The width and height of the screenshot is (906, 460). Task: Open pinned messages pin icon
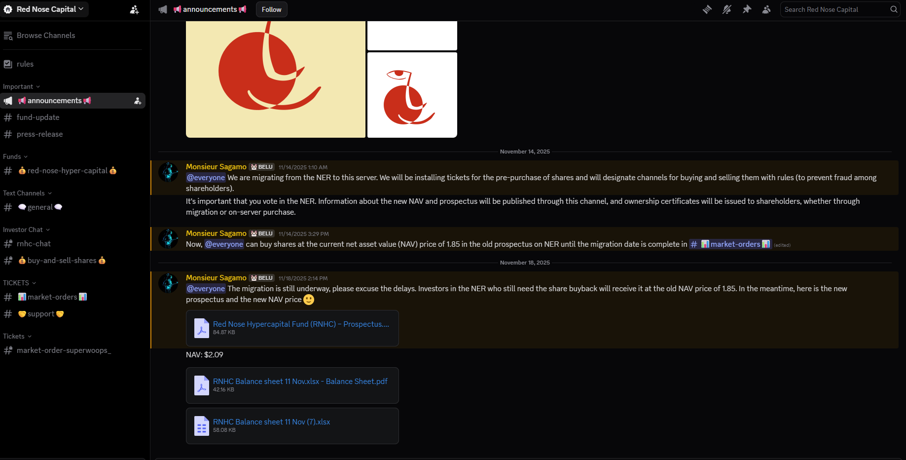(747, 9)
